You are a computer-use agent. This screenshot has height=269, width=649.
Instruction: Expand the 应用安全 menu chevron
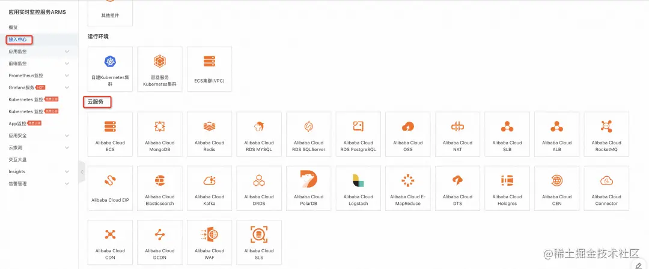(x=67, y=135)
